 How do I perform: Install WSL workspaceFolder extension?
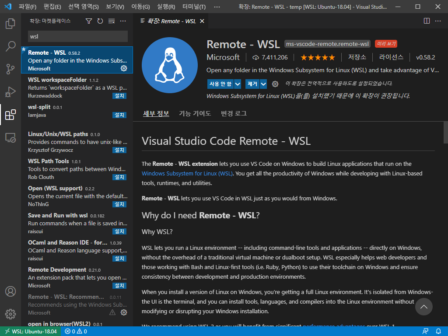pos(119,96)
